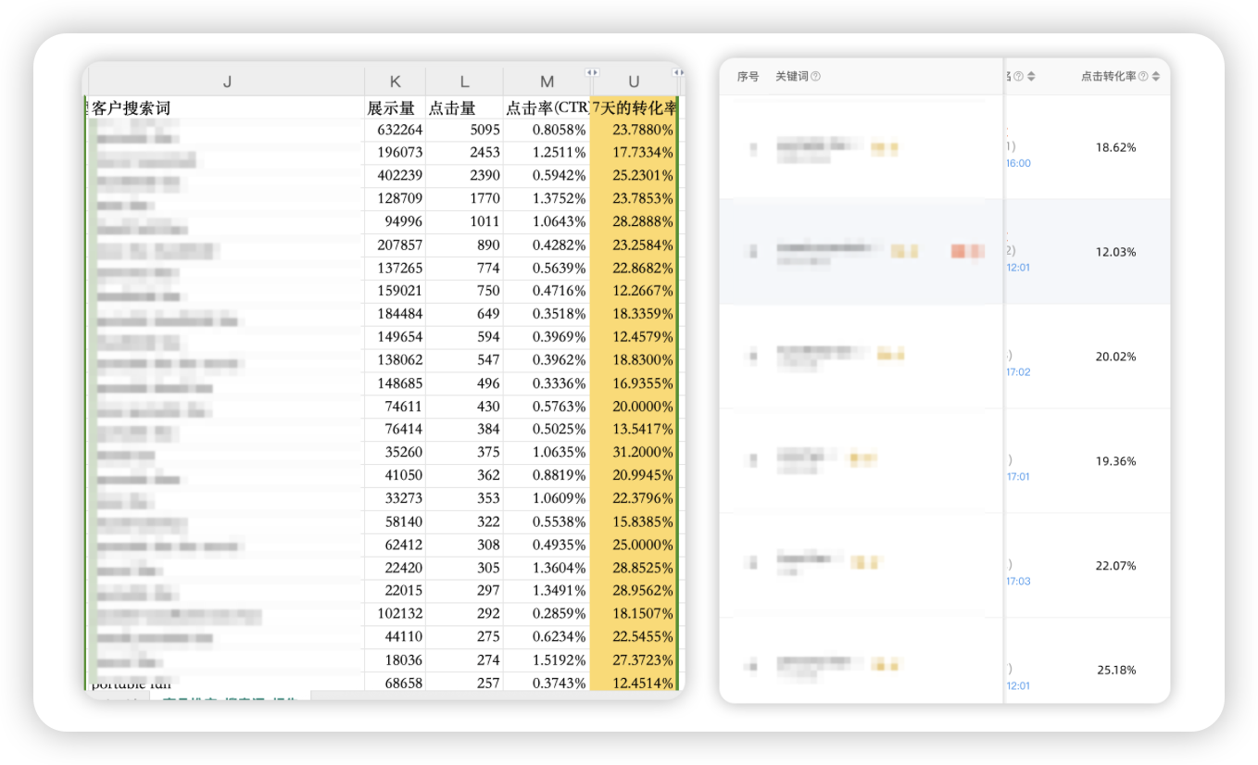Select cell with impressions 128709

pos(396,199)
